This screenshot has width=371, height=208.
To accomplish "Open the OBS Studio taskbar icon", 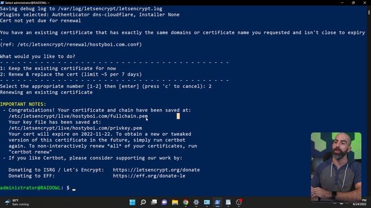I will [239, 202].
